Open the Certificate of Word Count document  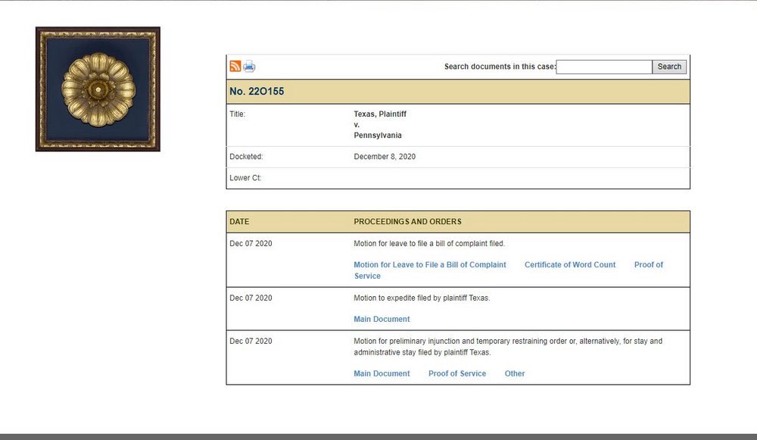click(570, 264)
